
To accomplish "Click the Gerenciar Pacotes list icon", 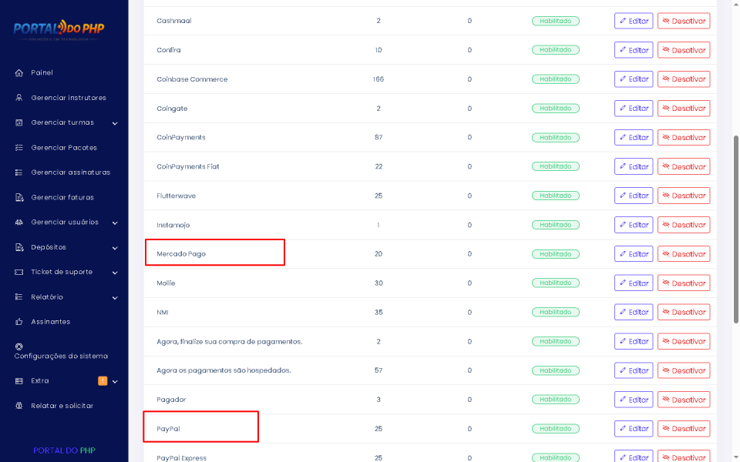I will pyautogui.click(x=18, y=148).
